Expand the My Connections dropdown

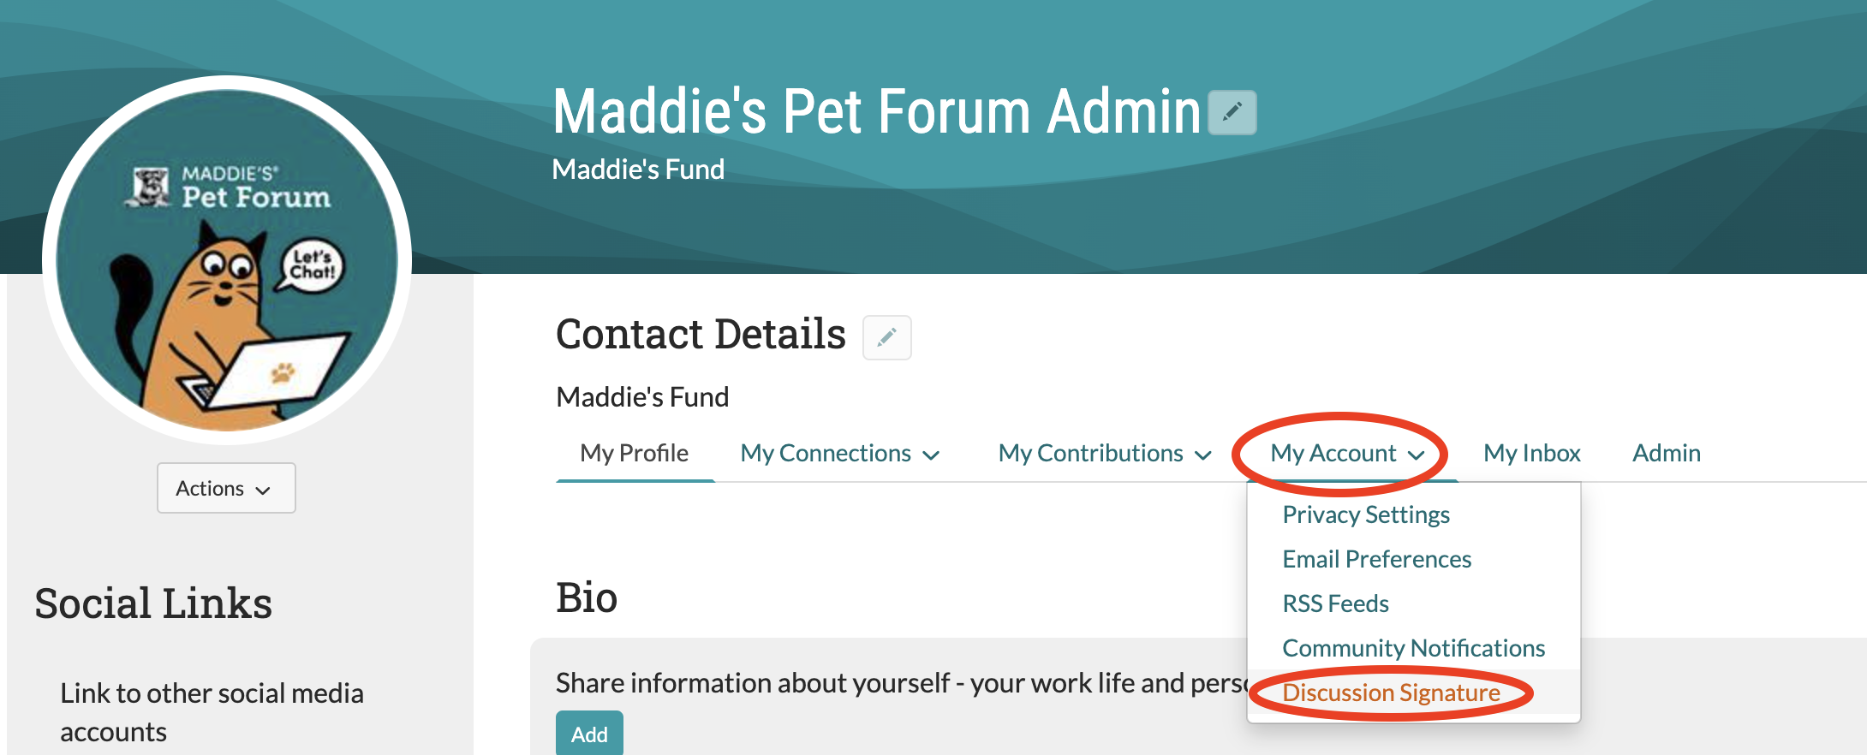coord(933,455)
